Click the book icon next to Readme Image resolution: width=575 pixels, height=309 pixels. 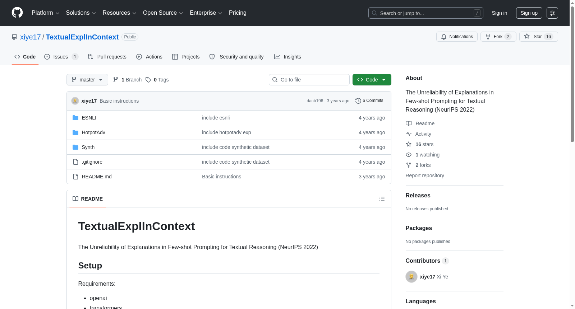pyautogui.click(x=409, y=123)
